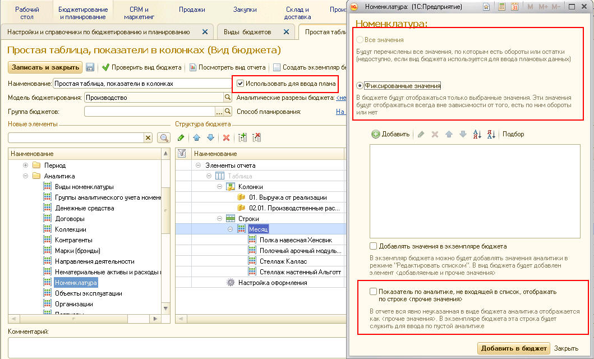This screenshot has width=594, height=359.
Task: Click move up arrow in Номенклатура dialog
Action: coord(449,134)
